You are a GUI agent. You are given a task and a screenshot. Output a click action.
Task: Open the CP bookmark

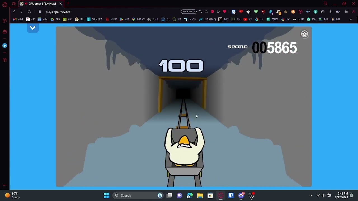coord(30,19)
